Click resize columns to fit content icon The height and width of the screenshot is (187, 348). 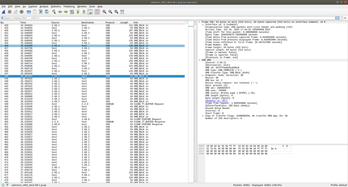[122, 12]
